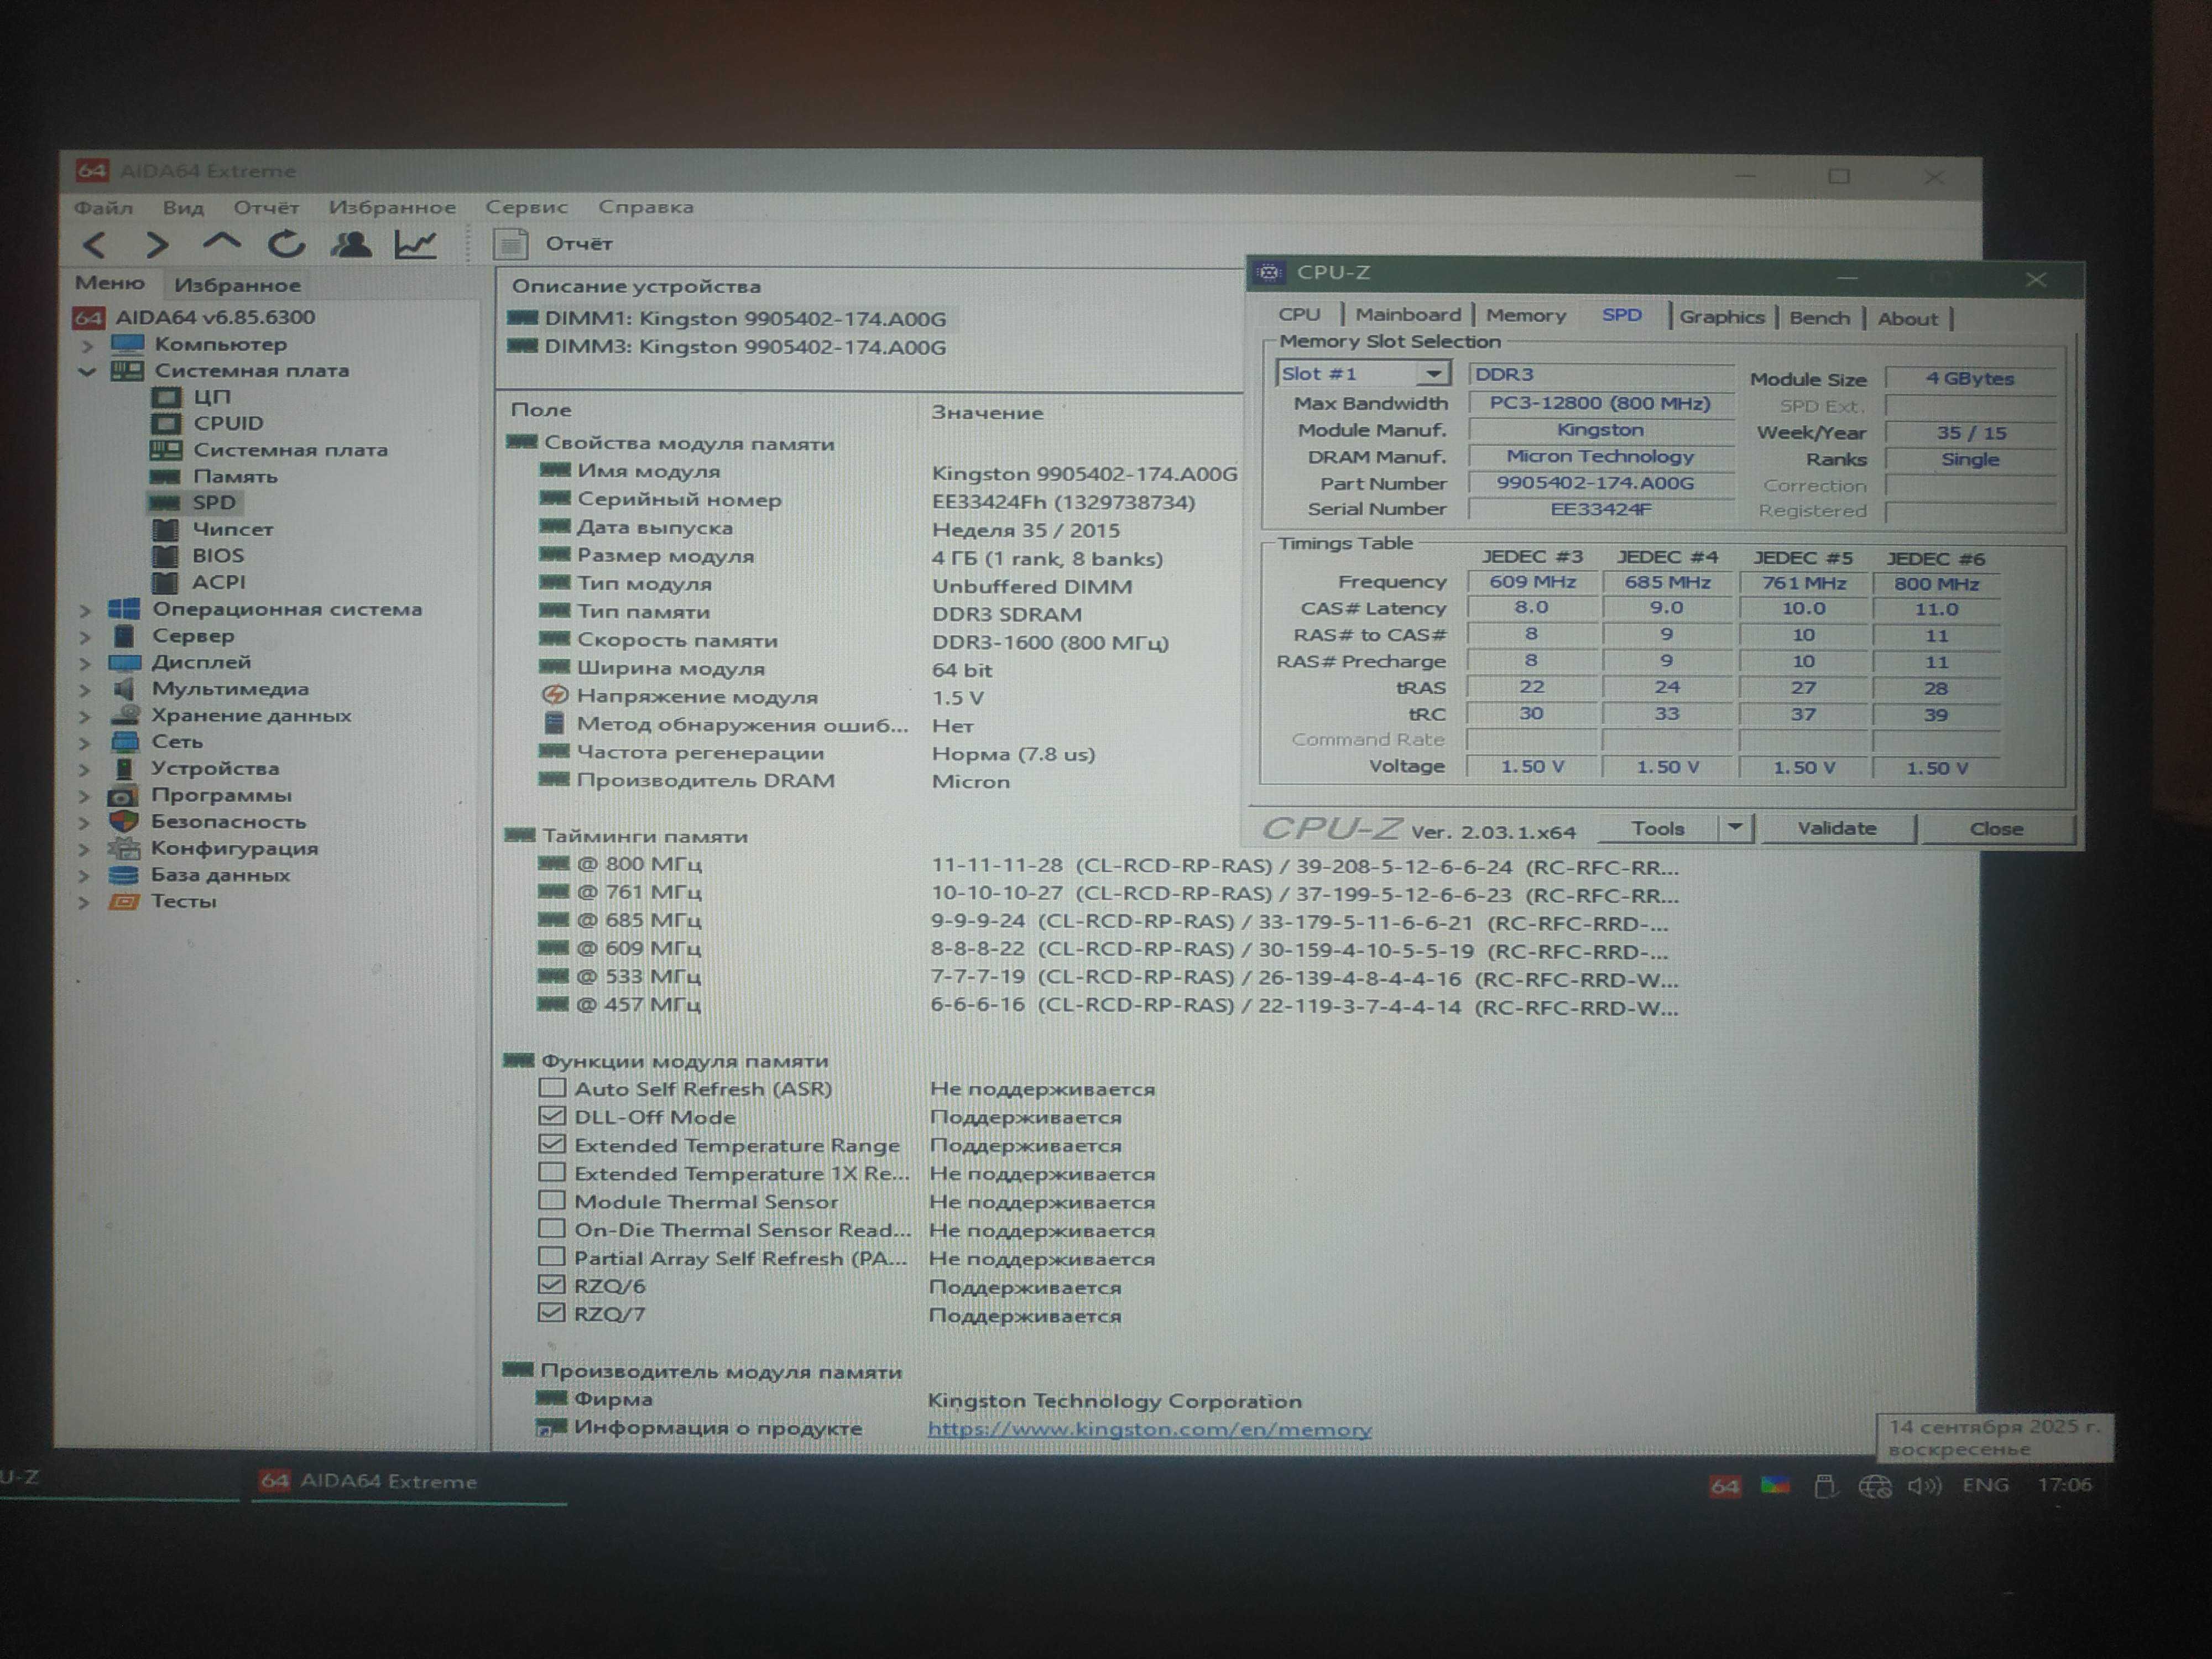Open the Tools dropdown arrow in CPU-Z
Image resolution: width=2212 pixels, height=1659 pixels.
[x=1735, y=827]
